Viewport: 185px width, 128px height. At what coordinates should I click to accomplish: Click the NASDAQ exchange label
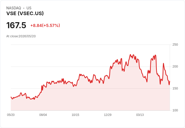pos(14,8)
